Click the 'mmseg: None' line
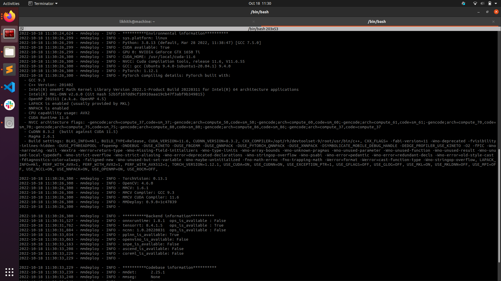Screen dimensions: 501x281 (x=141, y=277)
